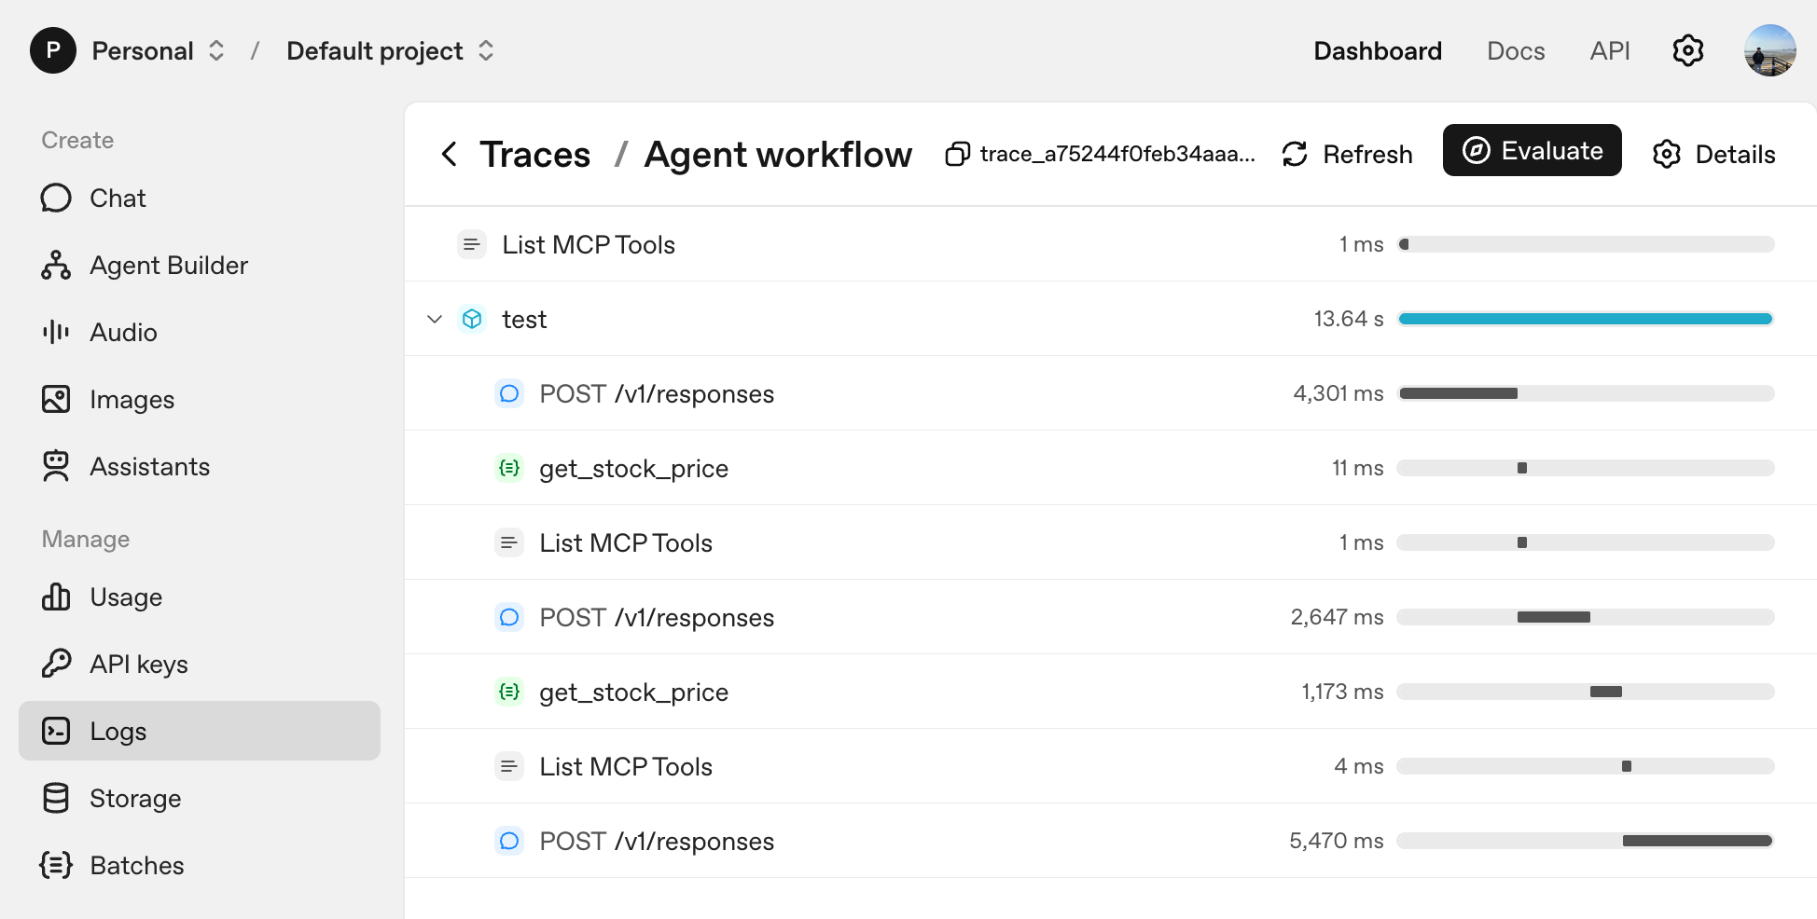Open Agent Builder from the sidebar
This screenshot has height=919, width=1817.
tap(168, 266)
